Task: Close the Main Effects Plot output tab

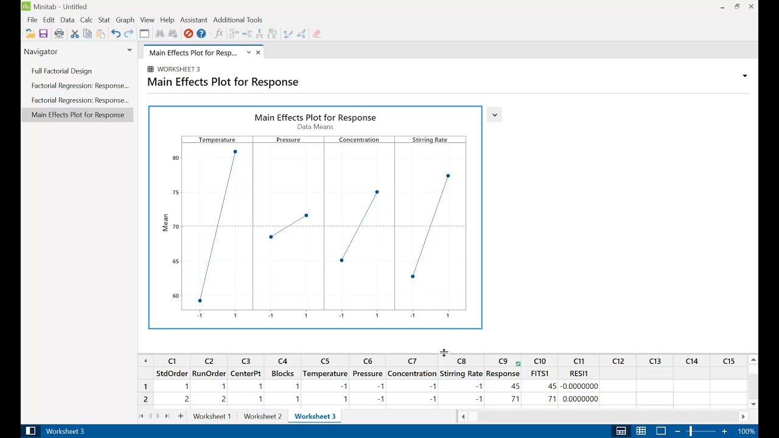Action: point(258,52)
